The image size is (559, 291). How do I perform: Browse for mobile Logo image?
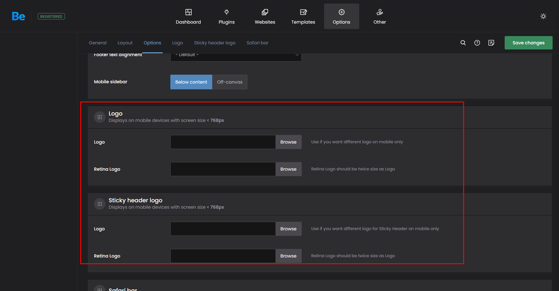288,142
